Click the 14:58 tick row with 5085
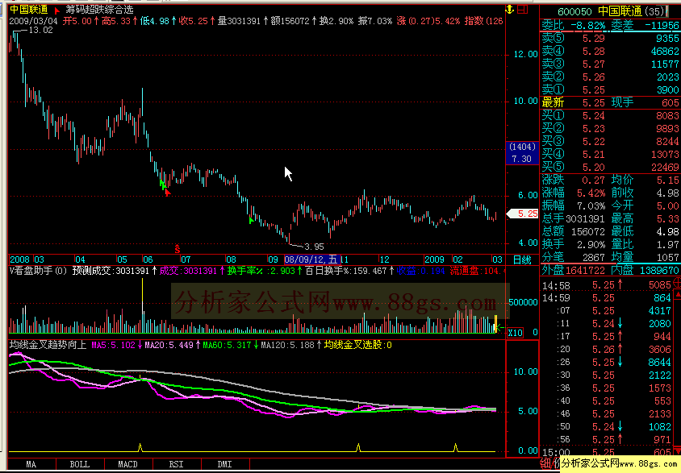Screen dimensions: 681x473 click(607, 284)
